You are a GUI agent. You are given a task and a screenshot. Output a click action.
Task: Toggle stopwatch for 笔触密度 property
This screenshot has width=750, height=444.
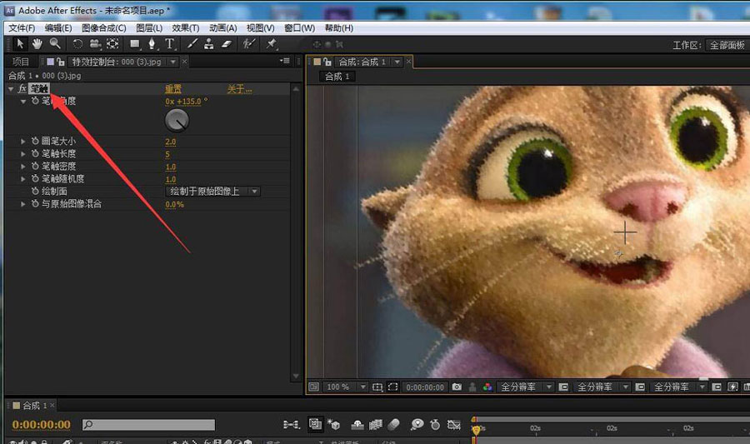click(35, 167)
